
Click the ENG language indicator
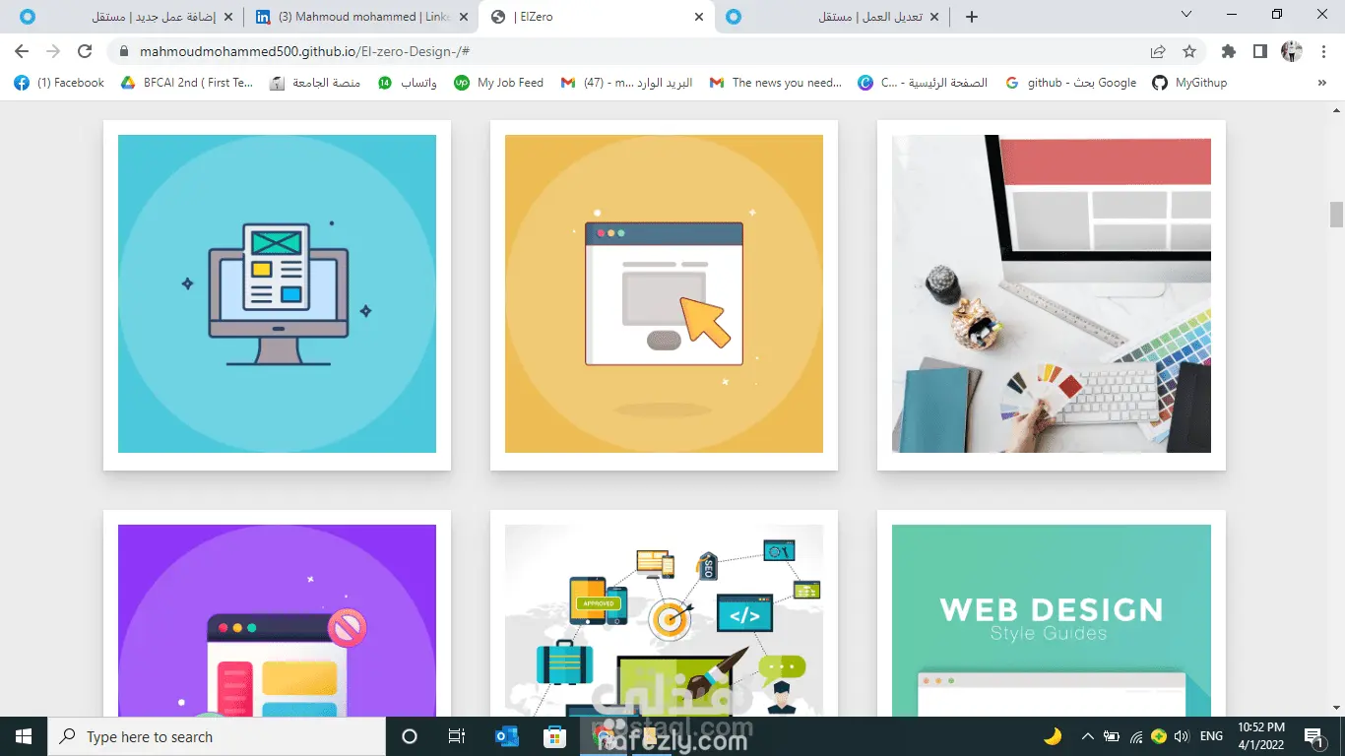1211,736
